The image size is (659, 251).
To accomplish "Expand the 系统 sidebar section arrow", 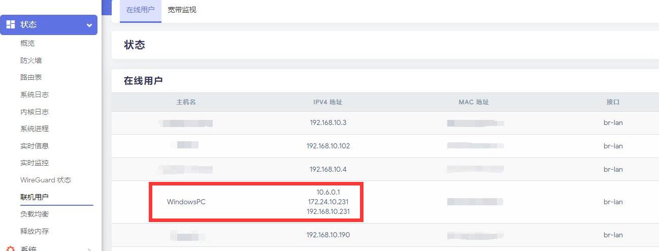I will click(89, 248).
